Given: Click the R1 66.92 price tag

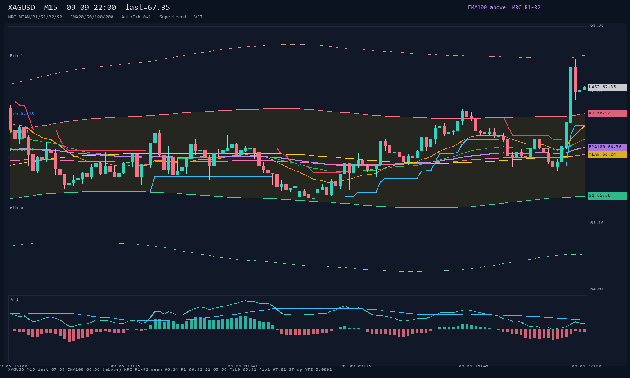Looking at the screenshot, I should click(x=607, y=113).
